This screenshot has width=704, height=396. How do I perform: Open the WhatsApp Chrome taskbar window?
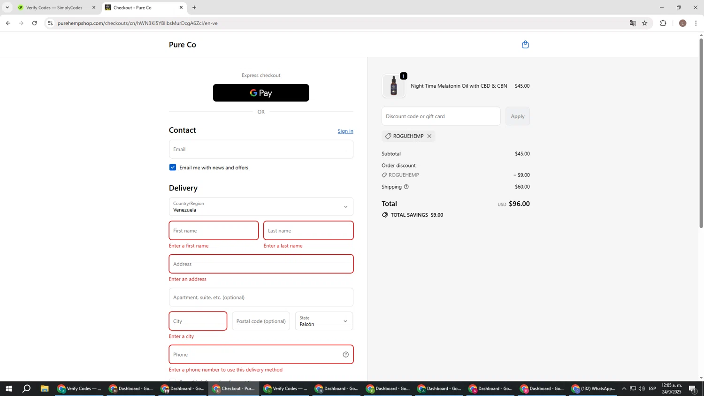click(594, 388)
